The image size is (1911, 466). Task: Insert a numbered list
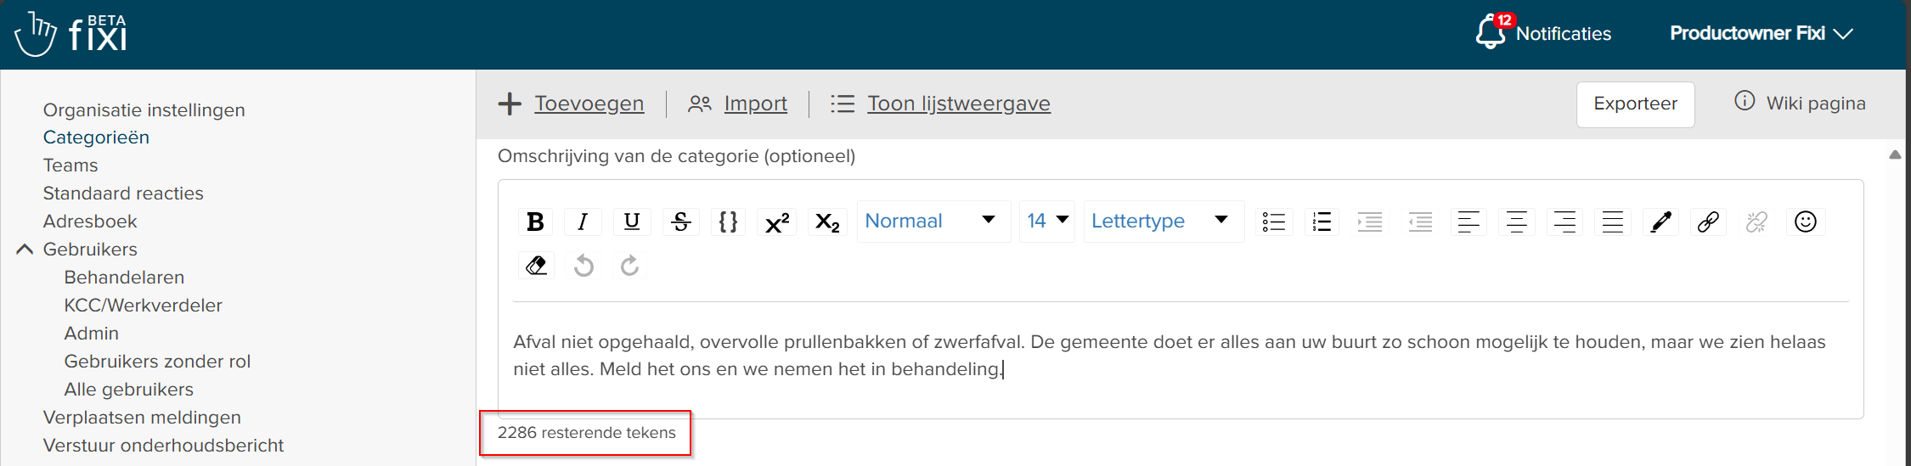pyautogui.click(x=1322, y=222)
